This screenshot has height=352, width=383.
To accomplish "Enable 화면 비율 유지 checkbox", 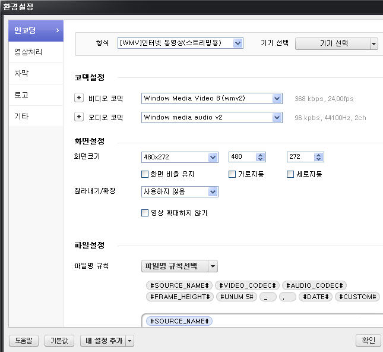I will tap(145, 174).
